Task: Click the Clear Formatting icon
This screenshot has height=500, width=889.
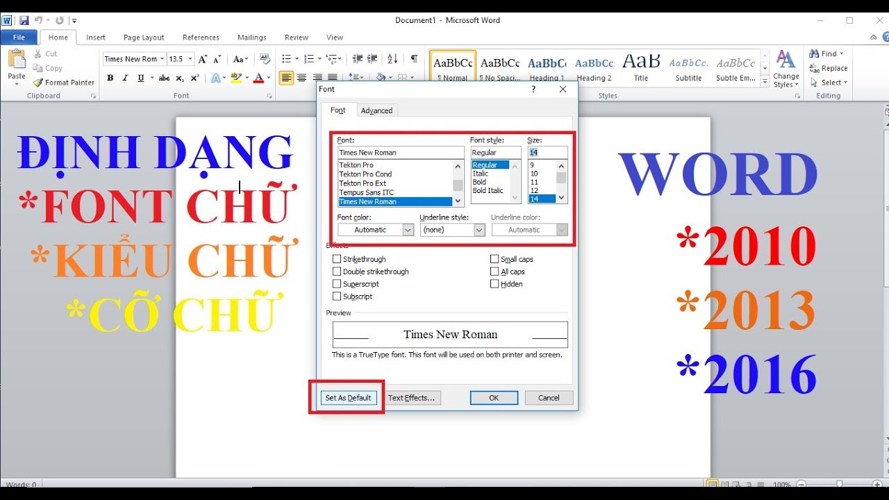Action: (x=265, y=59)
